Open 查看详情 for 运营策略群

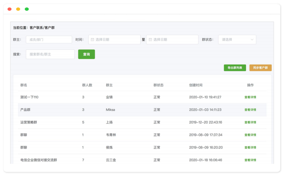(250, 122)
